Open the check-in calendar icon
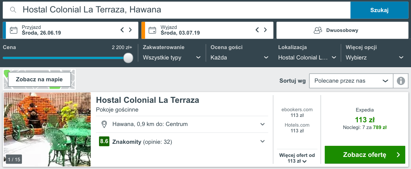411x169 pixels. tap(13, 30)
